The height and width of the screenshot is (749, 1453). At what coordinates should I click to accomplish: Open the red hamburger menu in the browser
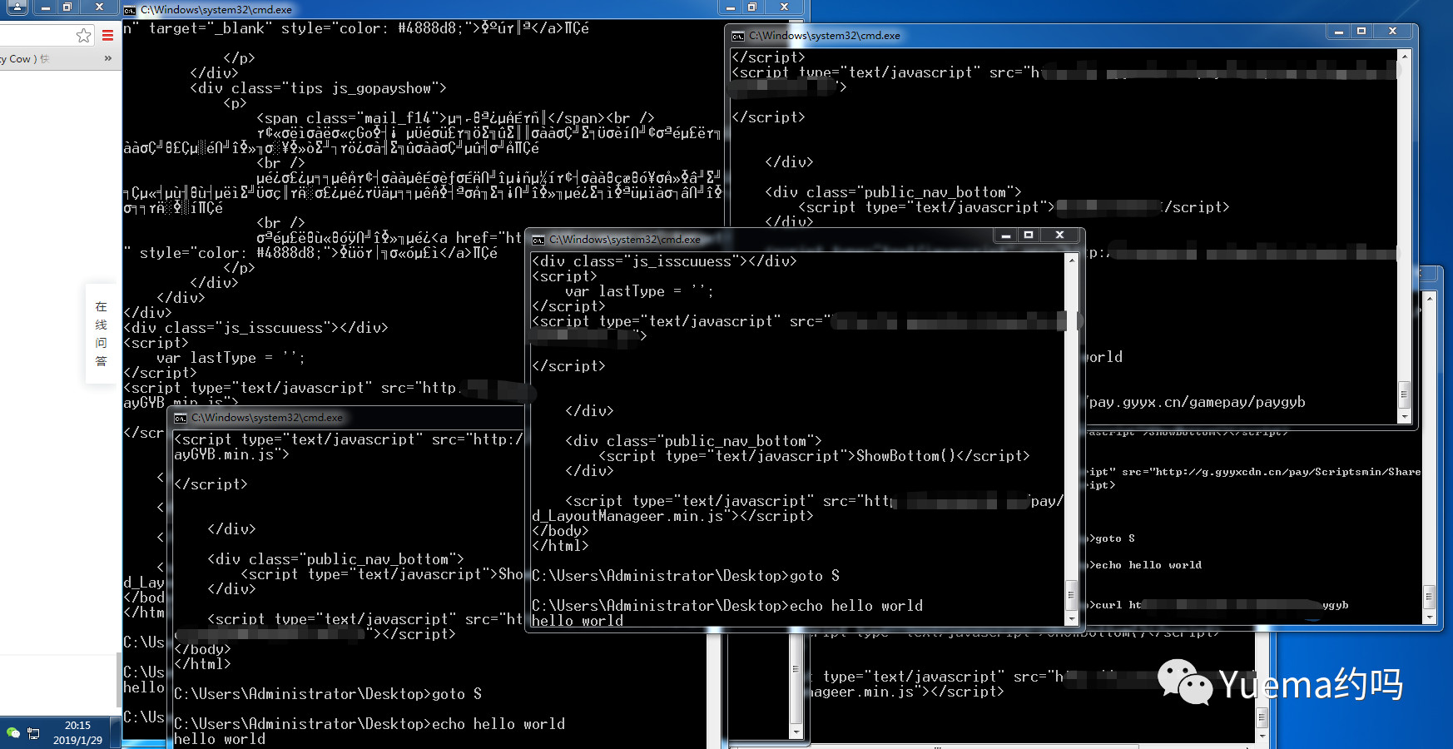107,35
